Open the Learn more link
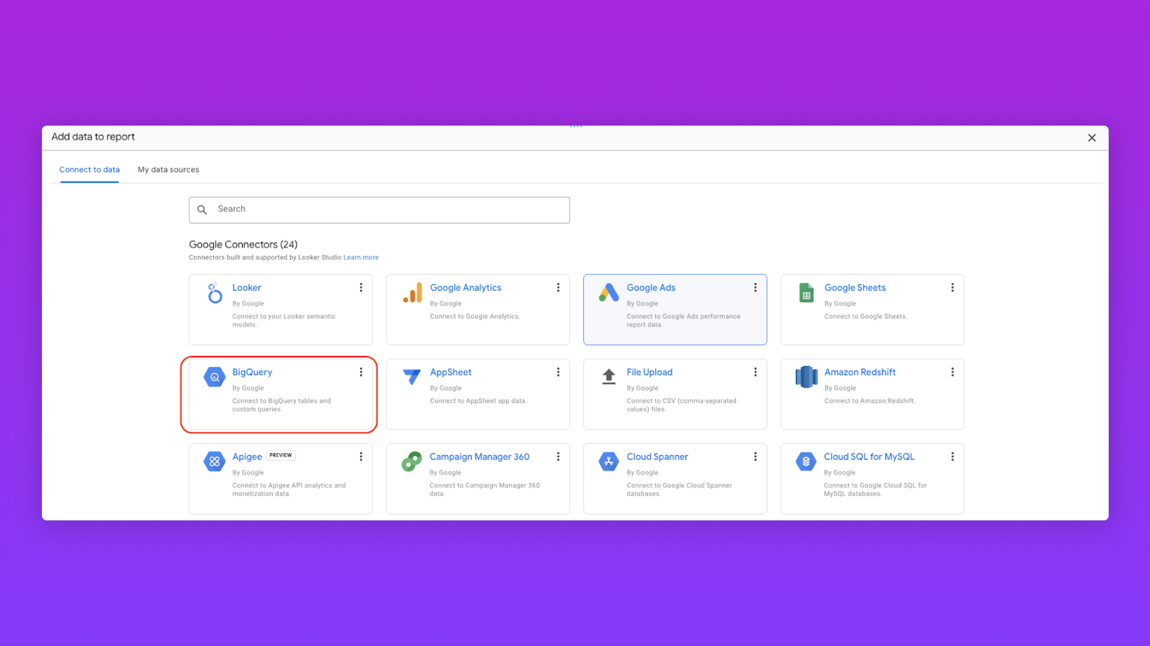Viewport: 1150px width, 646px height. pyautogui.click(x=361, y=258)
